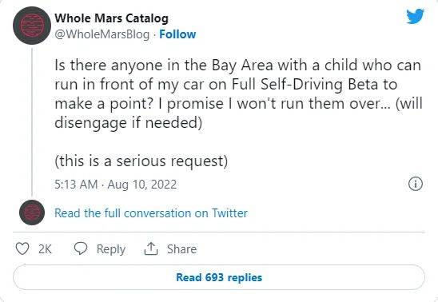Image resolution: width=438 pixels, height=302 pixels.
Task: Click the reply speech bubble icon
Action: tap(81, 248)
